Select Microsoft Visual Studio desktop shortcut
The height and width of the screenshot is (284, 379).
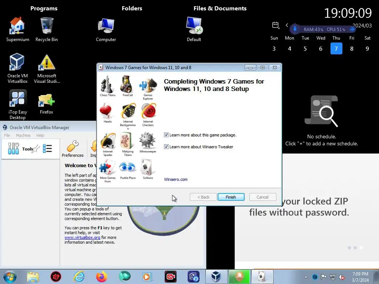pos(47,68)
